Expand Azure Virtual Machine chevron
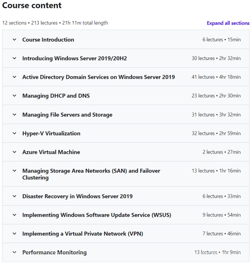 point(14,152)
